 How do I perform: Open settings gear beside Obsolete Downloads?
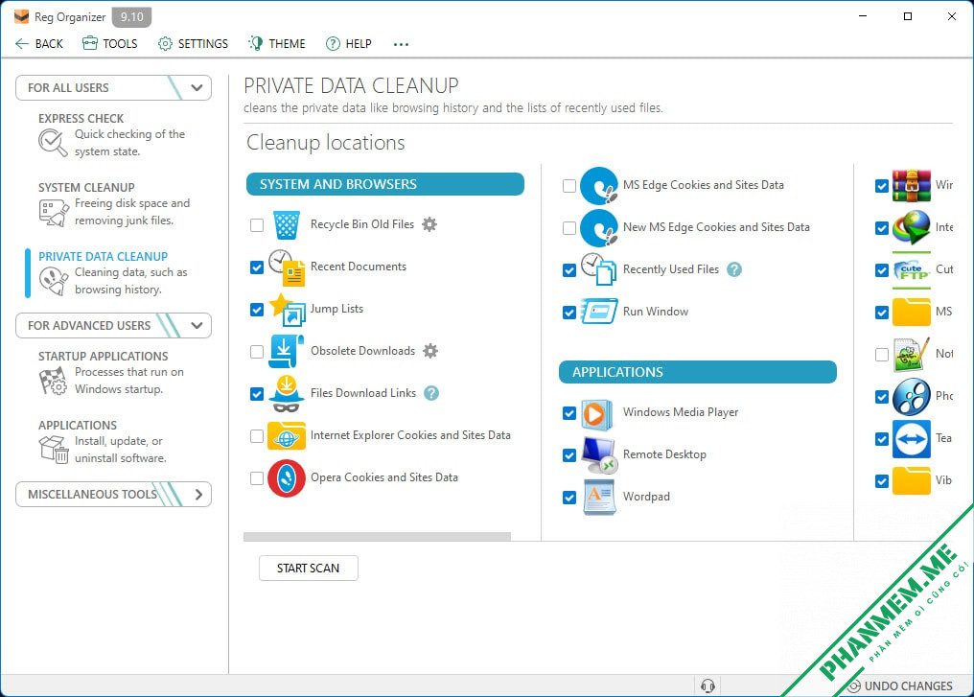coord(430,351)
